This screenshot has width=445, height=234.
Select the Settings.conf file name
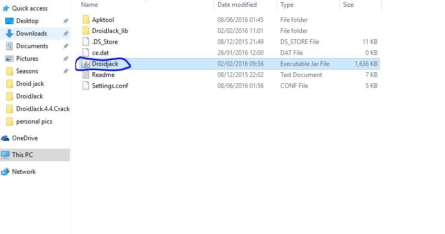(x=110, y=86)
